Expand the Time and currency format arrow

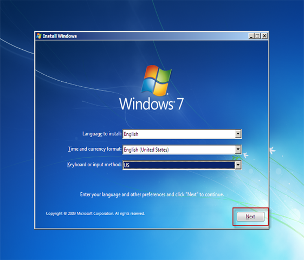[x=238, y=149]
